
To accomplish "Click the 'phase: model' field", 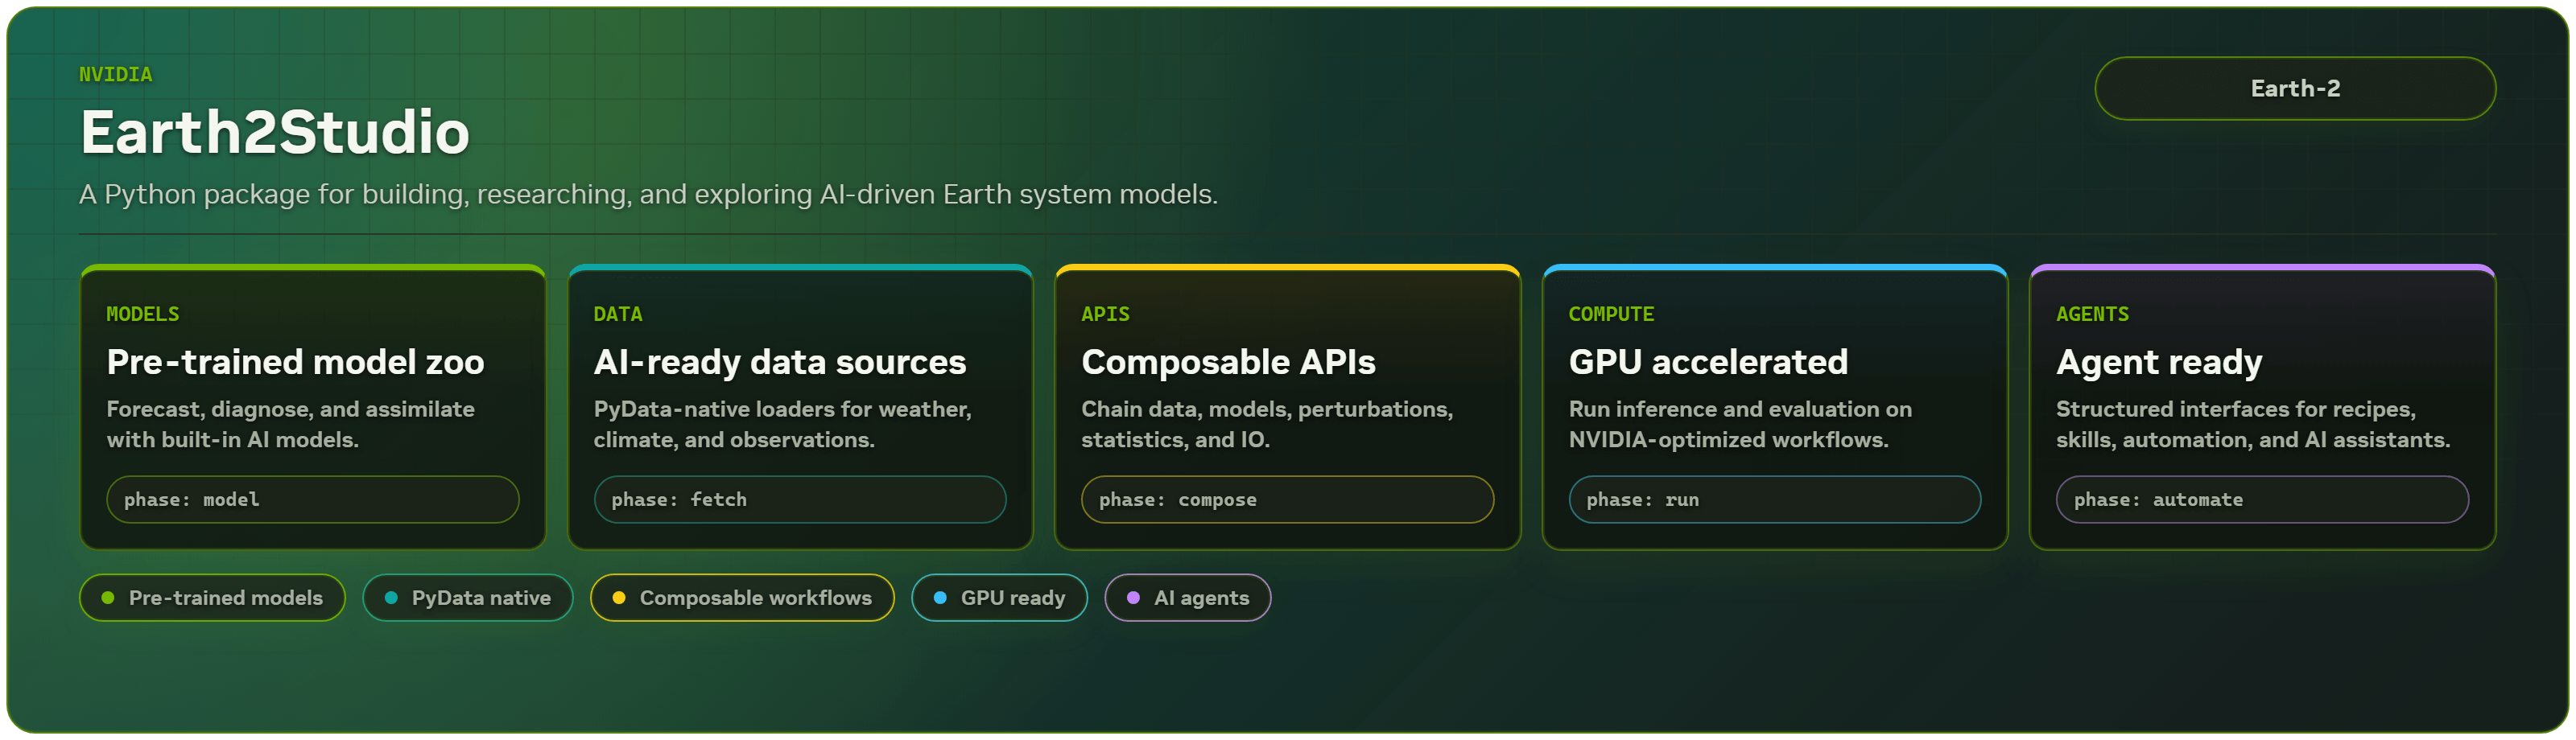I will pyautogui.click(x=313, y=499).
